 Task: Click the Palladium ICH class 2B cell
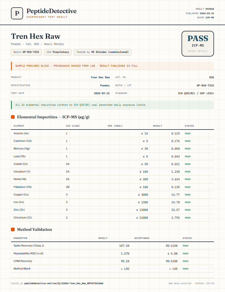(x=67, y=187)
